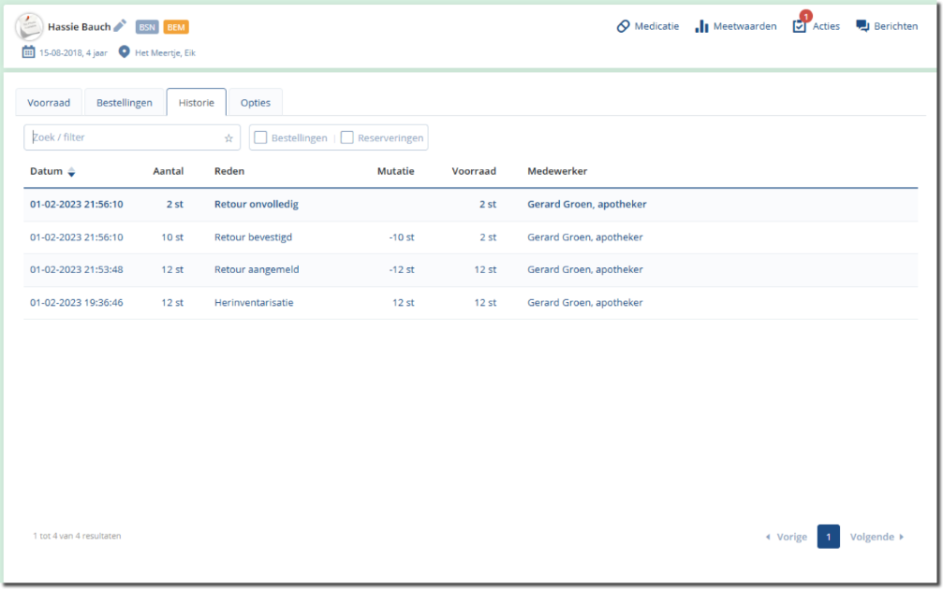Click the location pin icon for Het Meertje
The image size is (943, 589).
click(x=124, y=52)
